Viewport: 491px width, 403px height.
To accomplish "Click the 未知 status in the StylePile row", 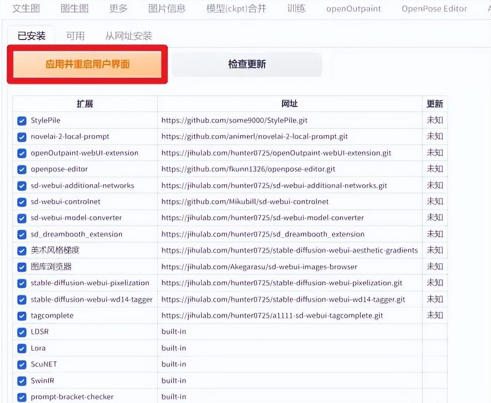I will click(435, 120).
